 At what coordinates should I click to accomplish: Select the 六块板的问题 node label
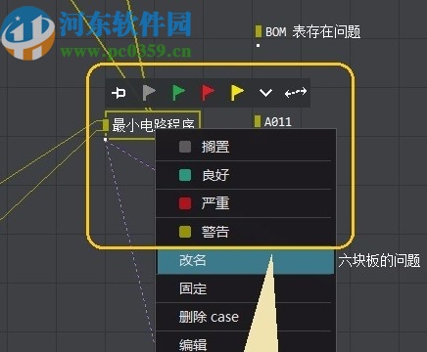[x=379, y=261]
